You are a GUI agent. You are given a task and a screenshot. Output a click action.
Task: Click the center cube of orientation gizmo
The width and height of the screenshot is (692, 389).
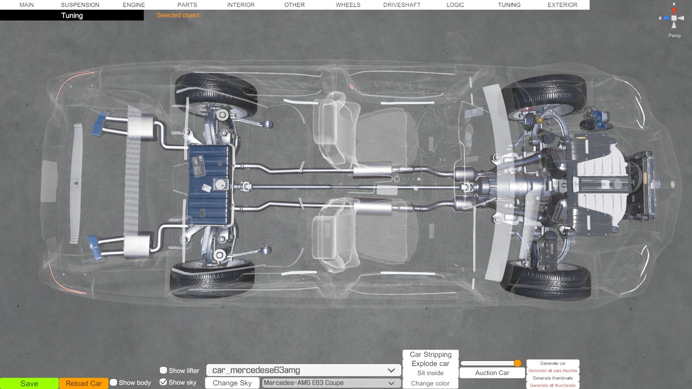click(x=674, y=18)
